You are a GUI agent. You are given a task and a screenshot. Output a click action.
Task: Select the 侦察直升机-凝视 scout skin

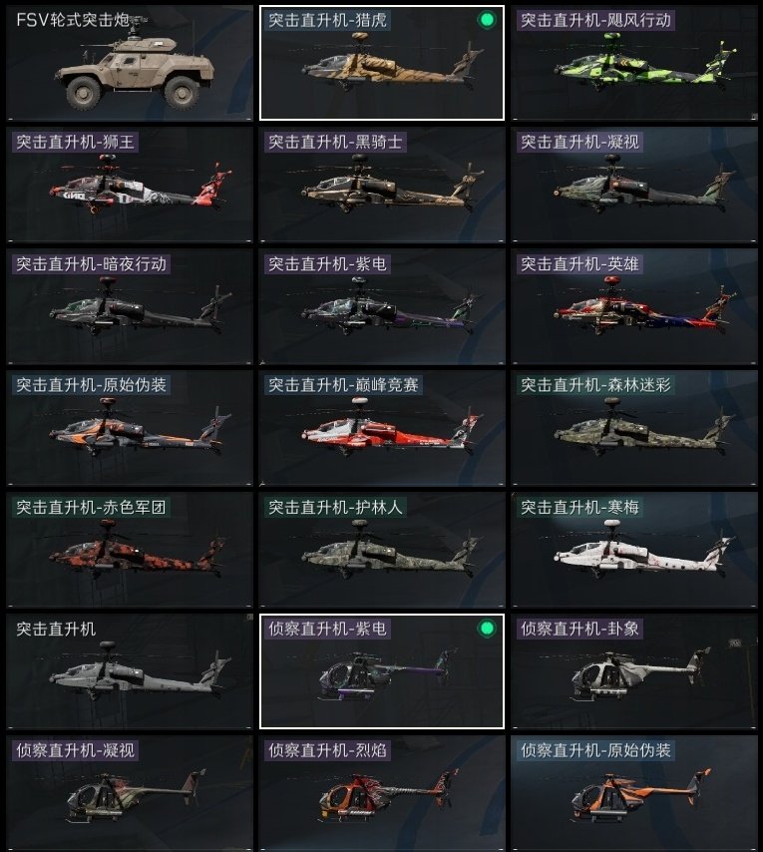(x=130, y=793)
